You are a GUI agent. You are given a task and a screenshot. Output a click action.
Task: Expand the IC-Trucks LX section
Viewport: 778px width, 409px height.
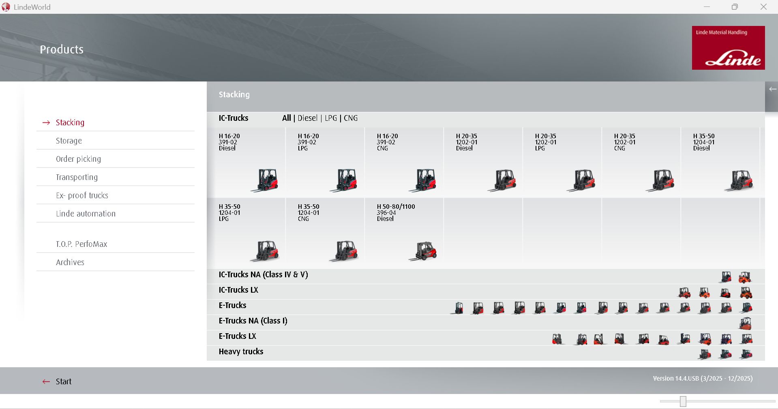tap(486, 291)
